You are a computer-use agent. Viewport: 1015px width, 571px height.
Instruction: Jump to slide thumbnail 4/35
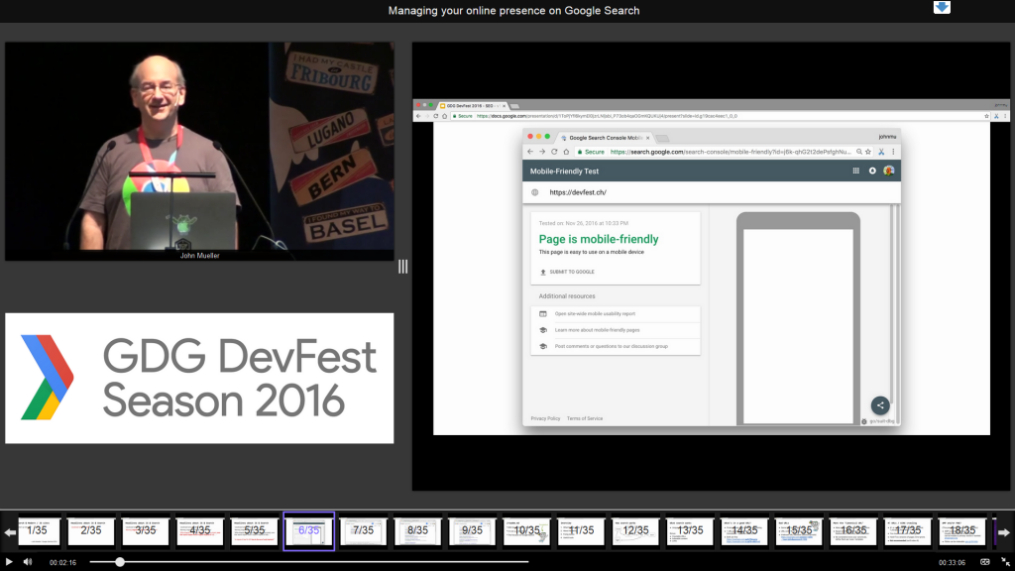[200, 531]
